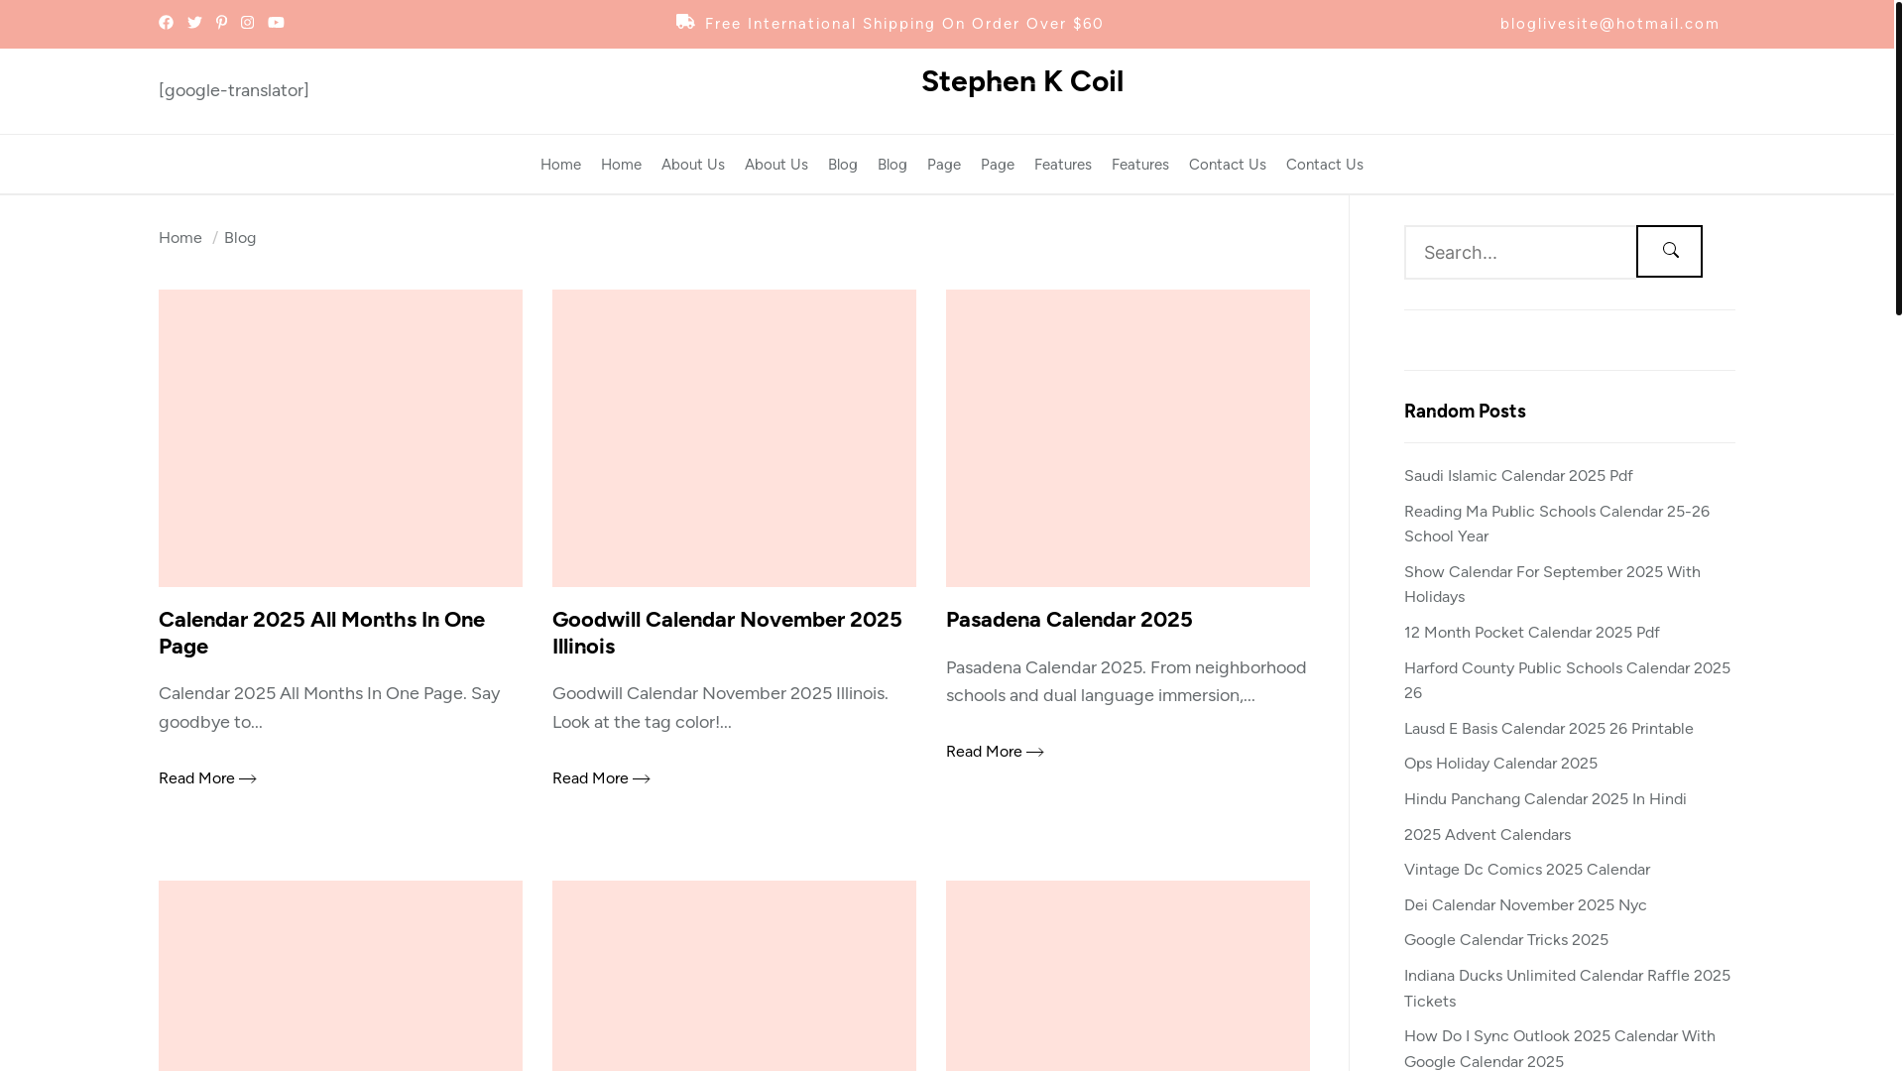Click thumbnail of Goodwill Calendar November post
Viewport: 1904px width, 1071px height.
point(734,438)
